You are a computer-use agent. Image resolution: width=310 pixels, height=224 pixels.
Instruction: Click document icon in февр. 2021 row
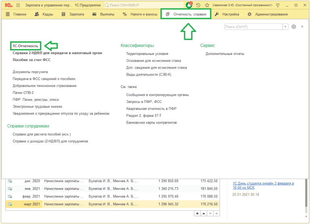coord(10,196)
